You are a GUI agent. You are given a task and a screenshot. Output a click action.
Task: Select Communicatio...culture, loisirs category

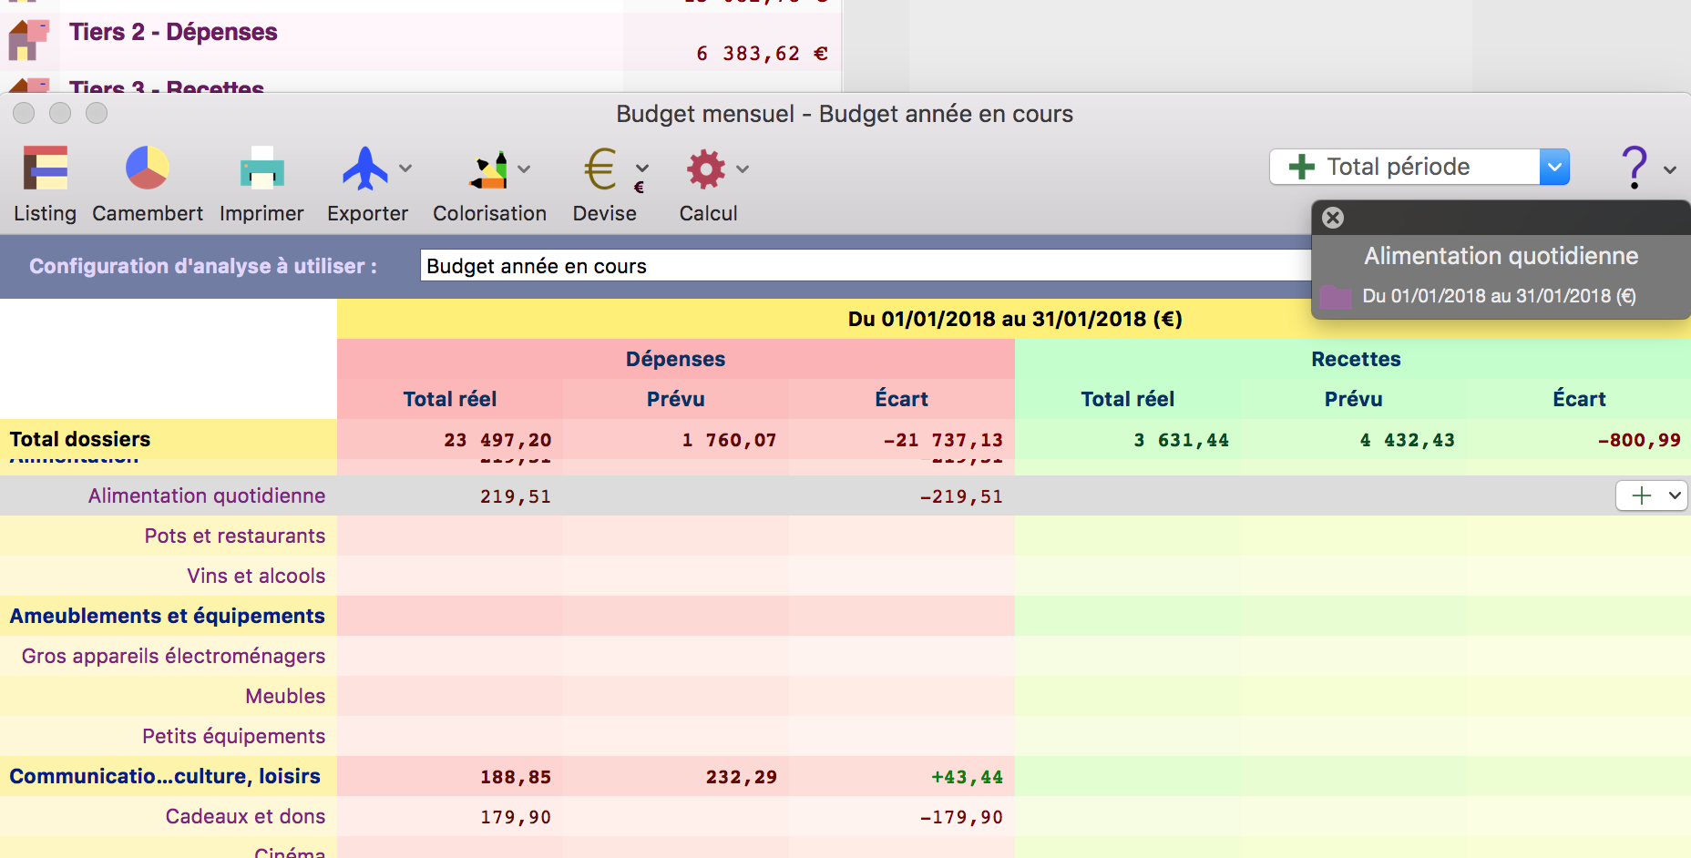pos(165,776)
